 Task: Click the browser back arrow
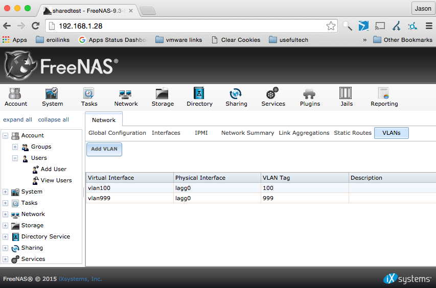click(7, 26)
